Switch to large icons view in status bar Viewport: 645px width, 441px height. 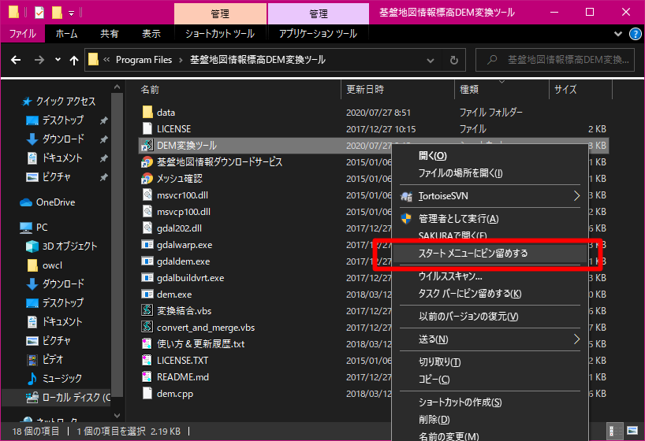pos(632,431)
